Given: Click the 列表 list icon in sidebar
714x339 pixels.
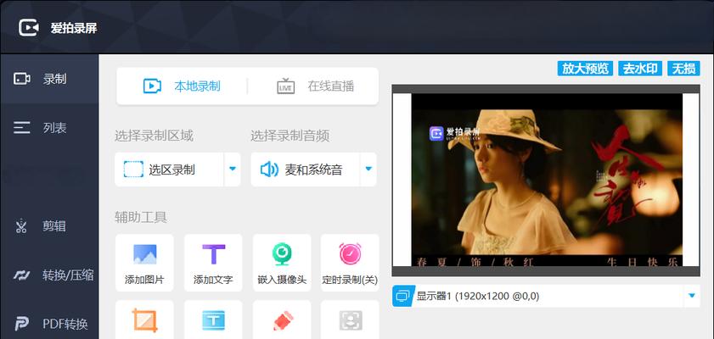Looking at the screenshot, I should [22, 128].
